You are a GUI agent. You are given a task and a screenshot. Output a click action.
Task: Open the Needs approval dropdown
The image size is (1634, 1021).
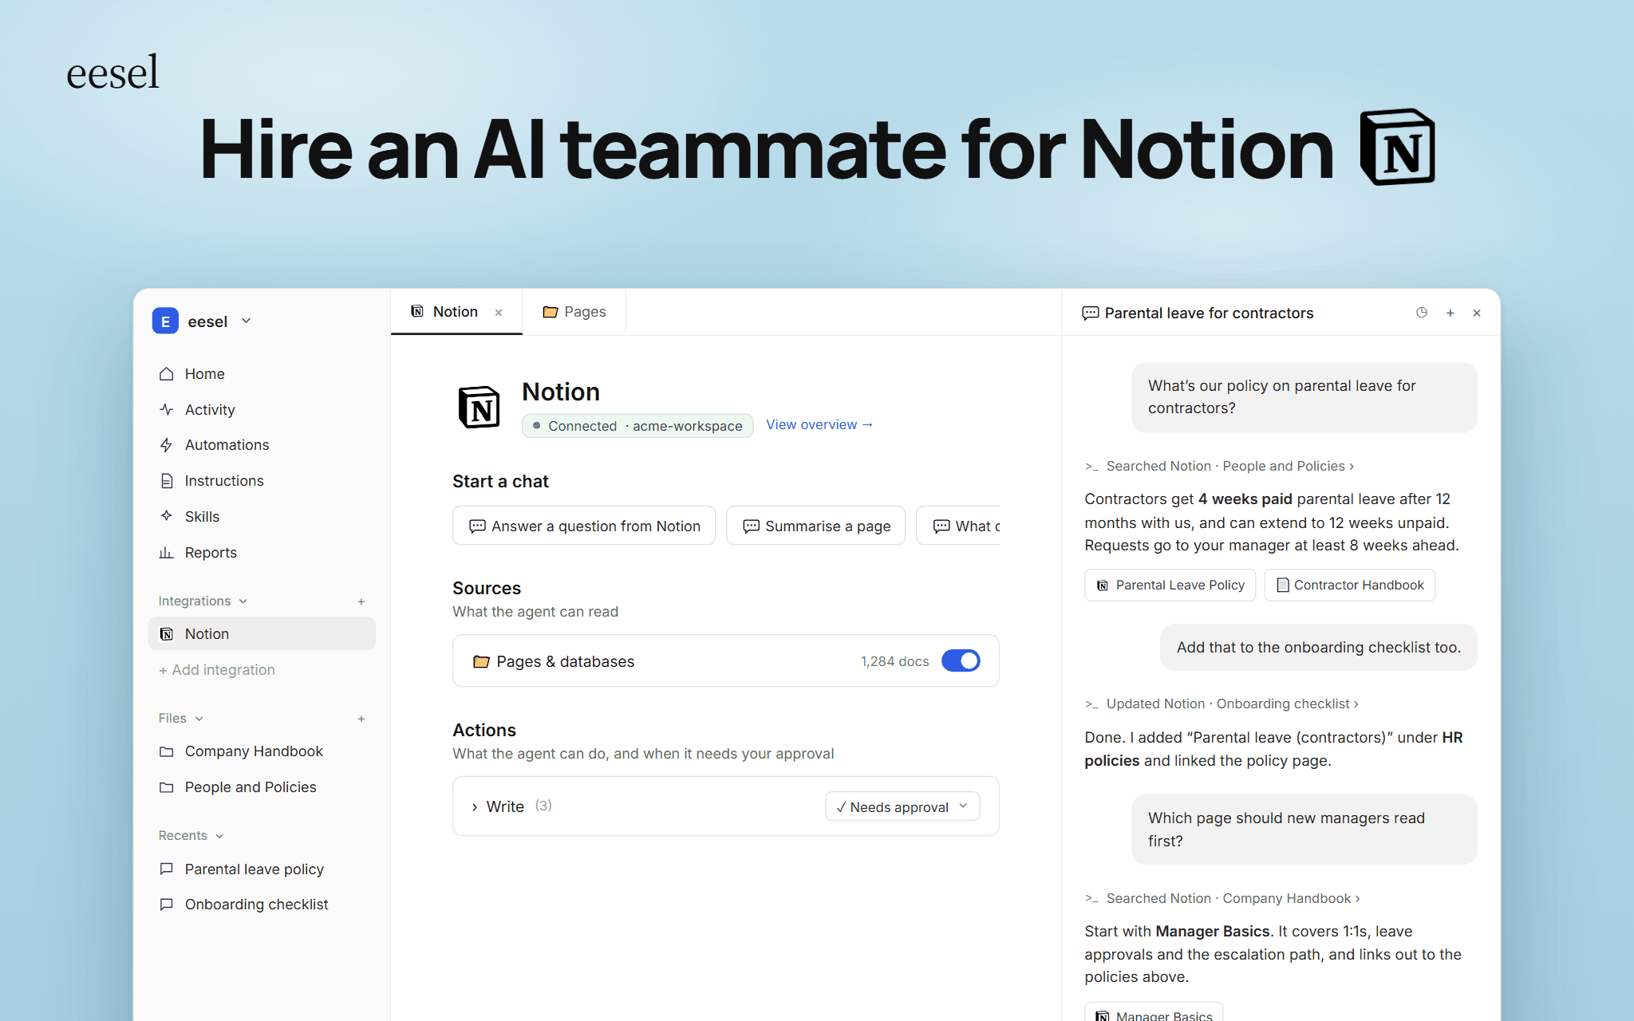tap(902, 806)
